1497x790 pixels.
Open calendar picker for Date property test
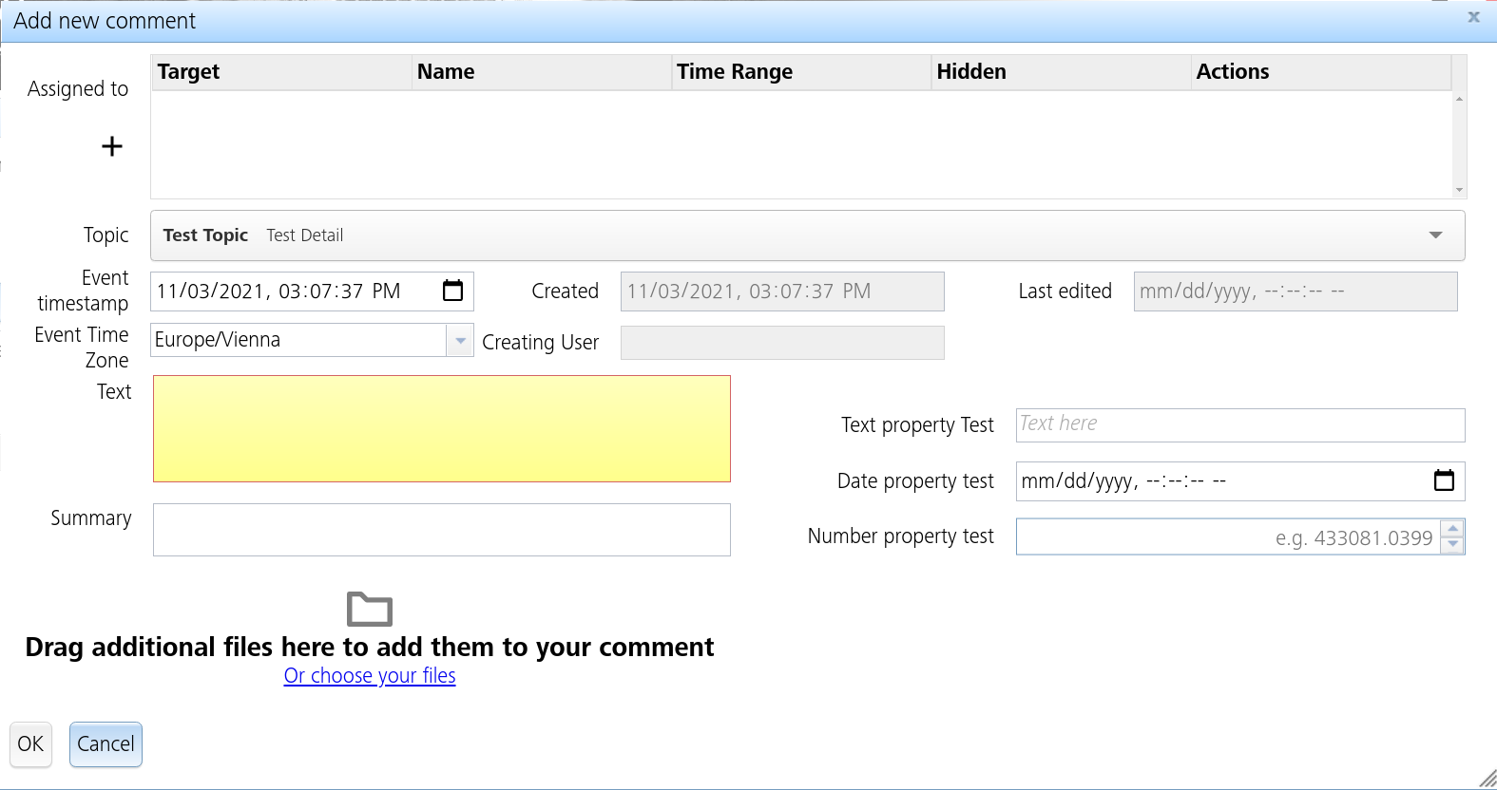[1444, 480]
